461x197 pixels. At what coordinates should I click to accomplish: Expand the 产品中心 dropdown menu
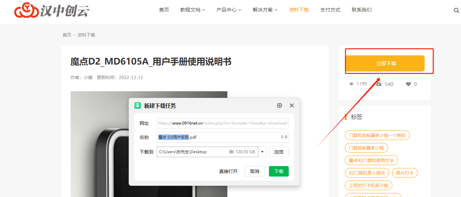pyautogui.click(x=229, y=10)
